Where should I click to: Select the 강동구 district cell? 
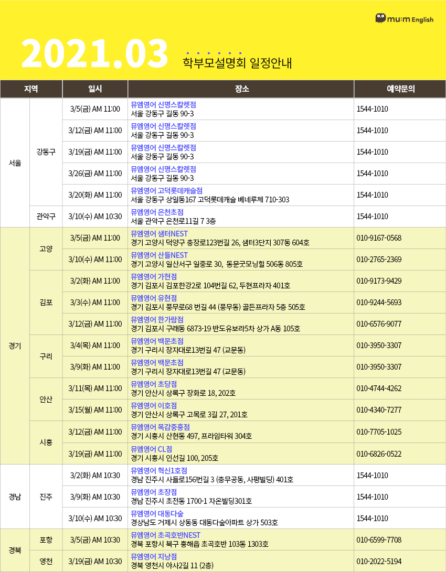pos(46,152)
